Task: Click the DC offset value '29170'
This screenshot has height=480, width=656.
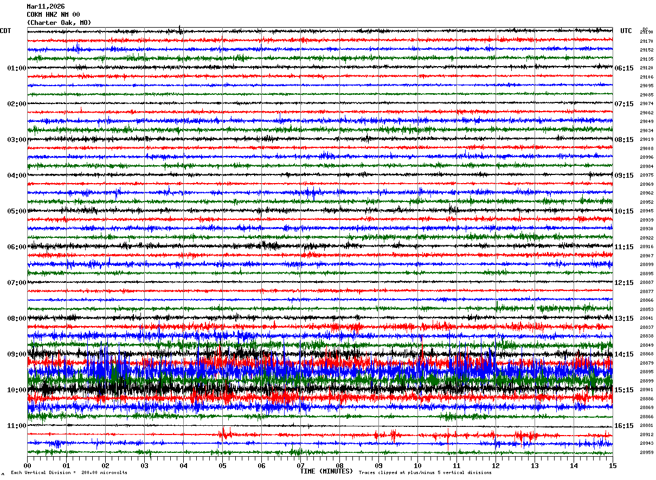Action: (x=647, y=41)
